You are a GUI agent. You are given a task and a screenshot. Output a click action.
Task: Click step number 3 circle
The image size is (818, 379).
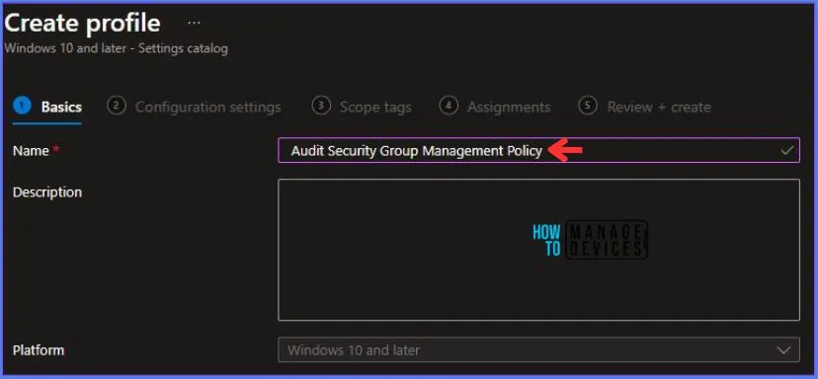[321, 106]
